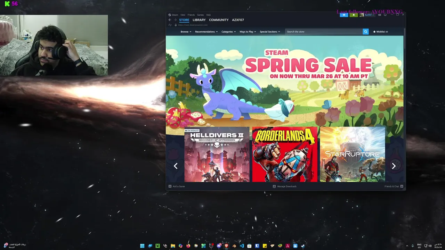
Task: Expand the Special Sections dropdown
Action: pyautogui.click(x=270, y=32)
